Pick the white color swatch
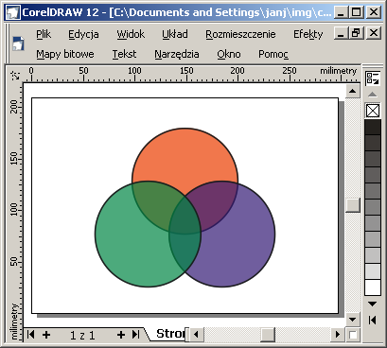The image size is (387, 348). point(373,287)
